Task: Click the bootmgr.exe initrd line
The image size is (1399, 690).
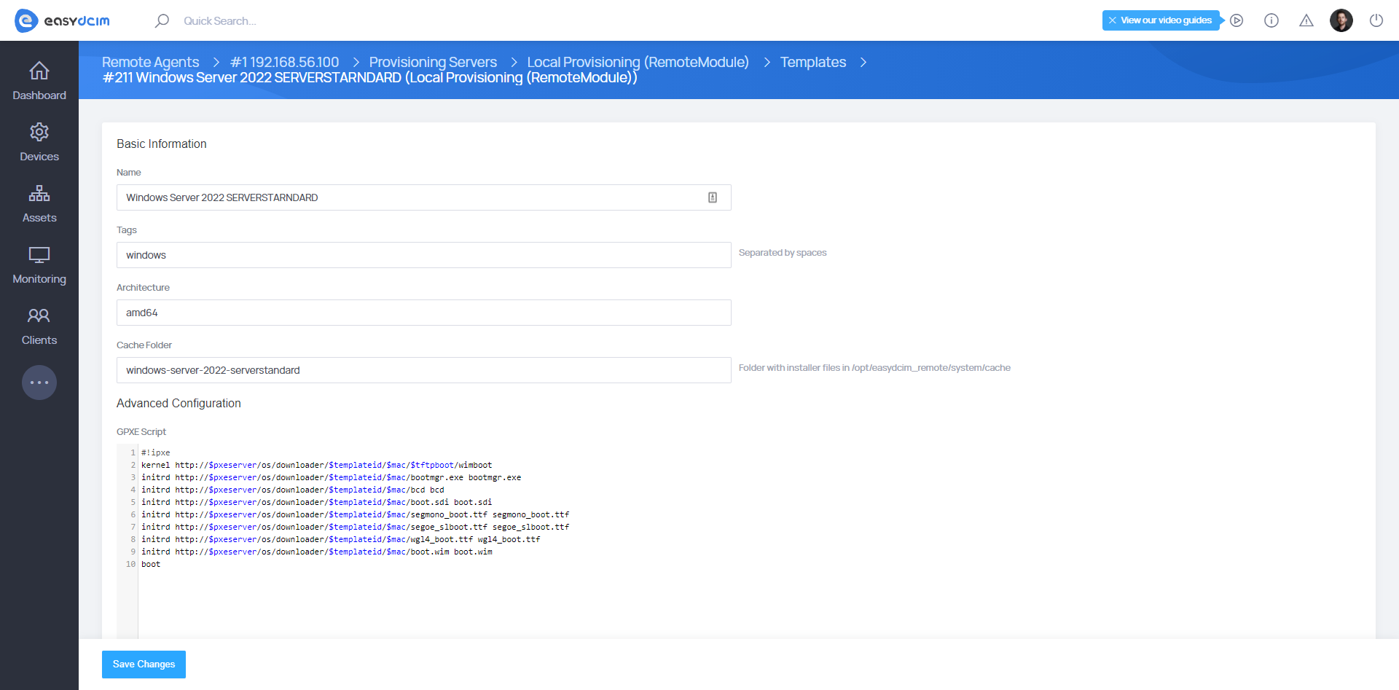Action: point(331,477)
